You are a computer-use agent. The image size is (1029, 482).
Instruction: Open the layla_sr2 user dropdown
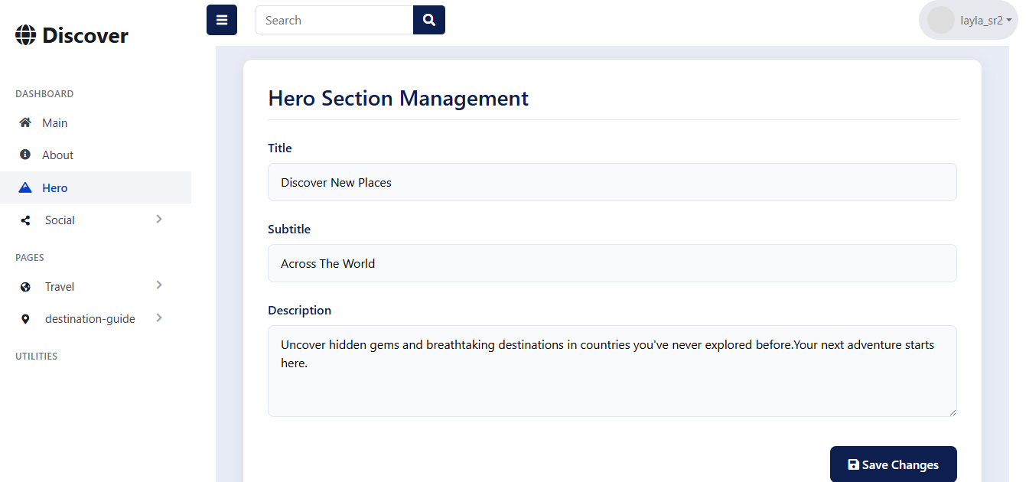coord(985,21)
